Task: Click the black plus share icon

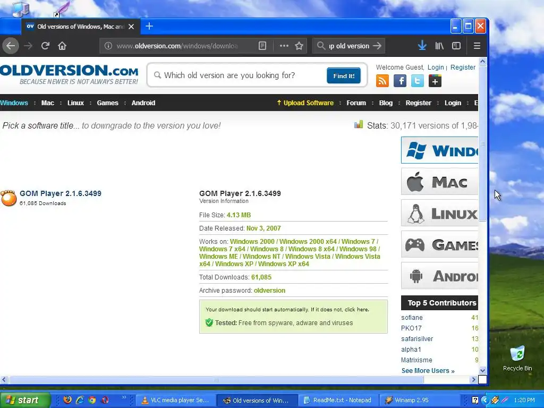Action: [x=435, y=81]
